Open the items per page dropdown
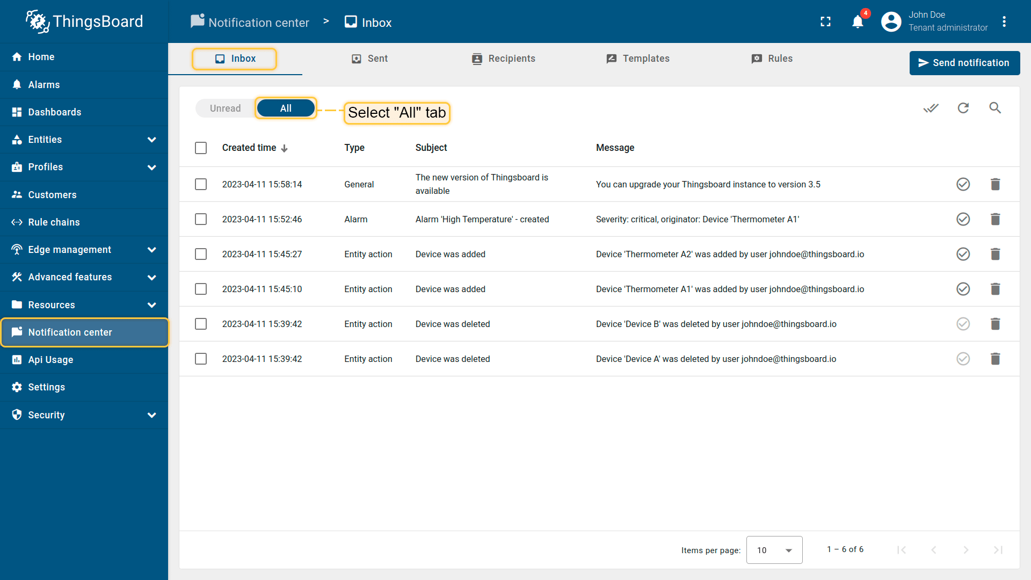 [774, 550]
